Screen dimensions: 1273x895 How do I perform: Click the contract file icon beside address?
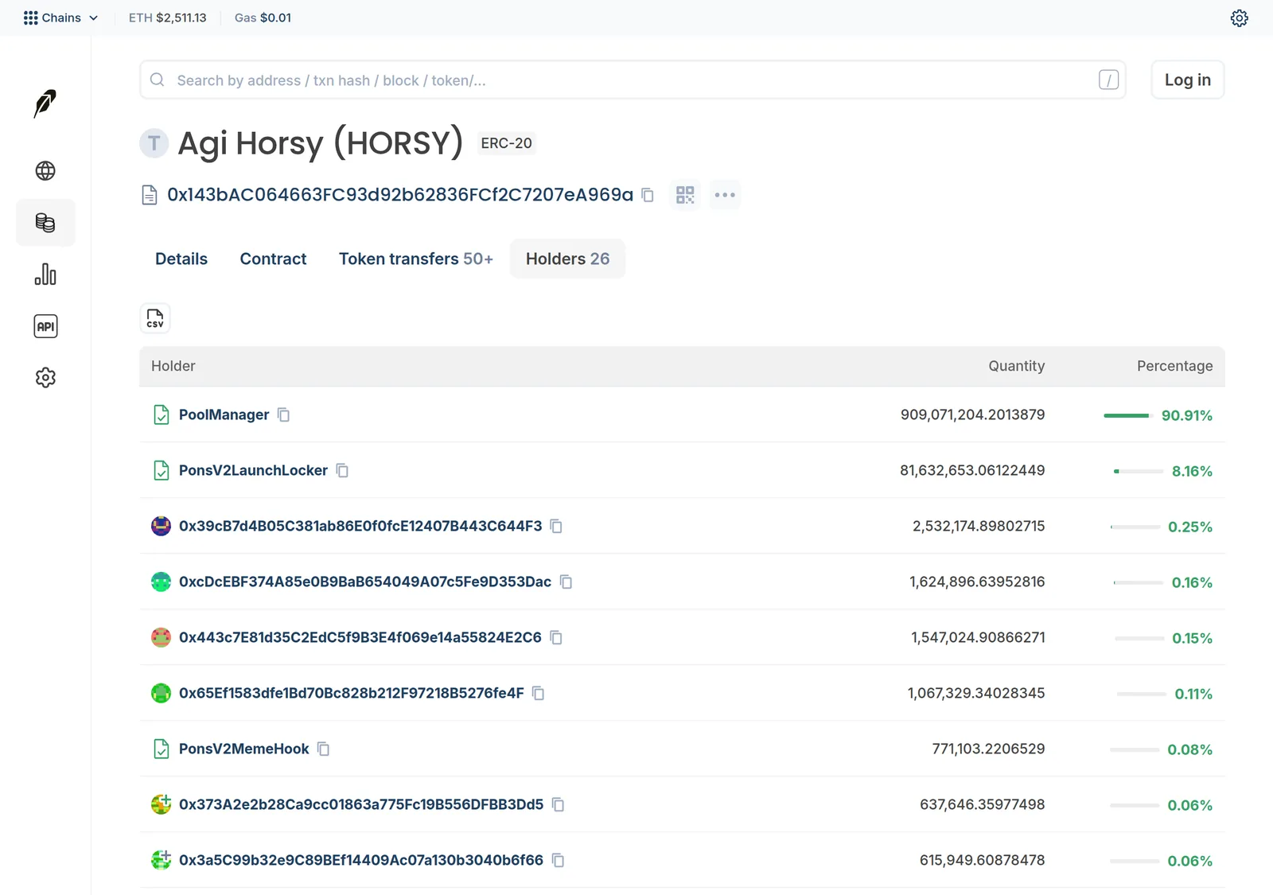pos(150,195)
